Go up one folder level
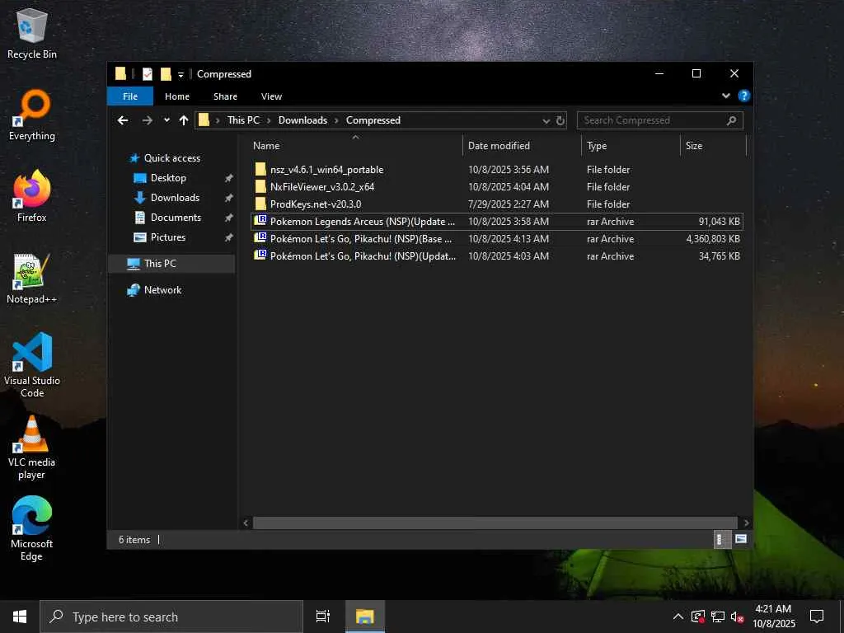The image size is (844, 633). (x=184, y=120)
